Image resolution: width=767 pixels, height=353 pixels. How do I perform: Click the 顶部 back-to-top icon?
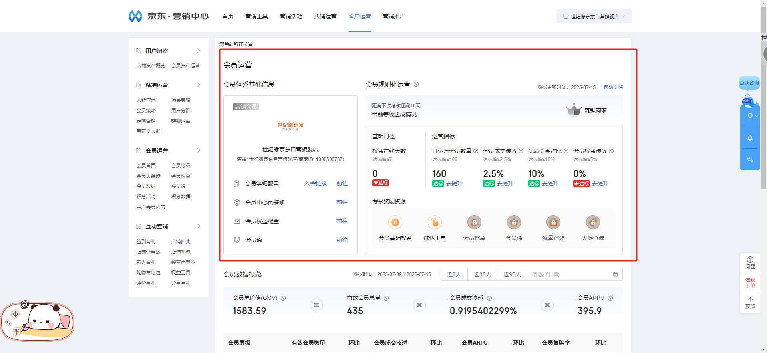click(x=750, y=303)
